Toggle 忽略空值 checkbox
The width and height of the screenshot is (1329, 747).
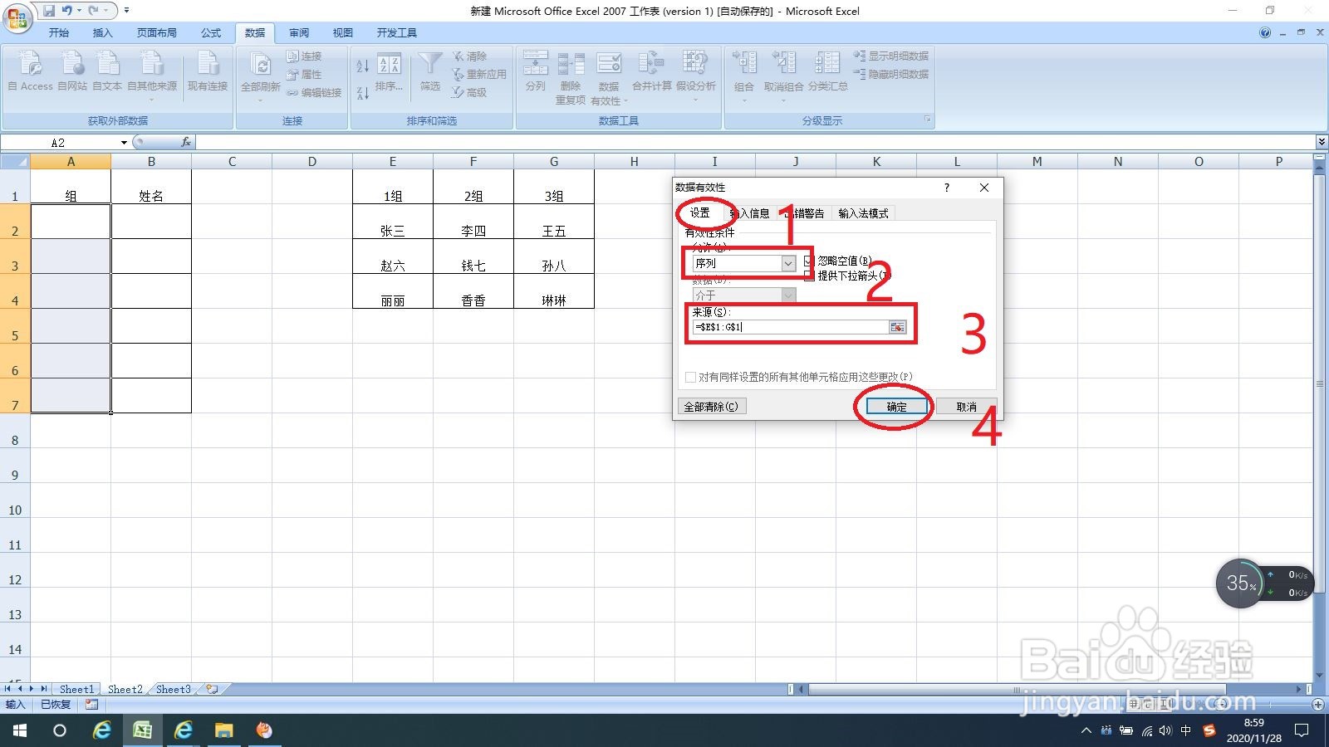pyautogui.click(x=809, y=261)
